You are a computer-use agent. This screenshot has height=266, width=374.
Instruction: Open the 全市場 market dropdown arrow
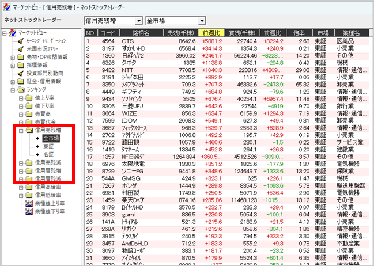point(202,21)
